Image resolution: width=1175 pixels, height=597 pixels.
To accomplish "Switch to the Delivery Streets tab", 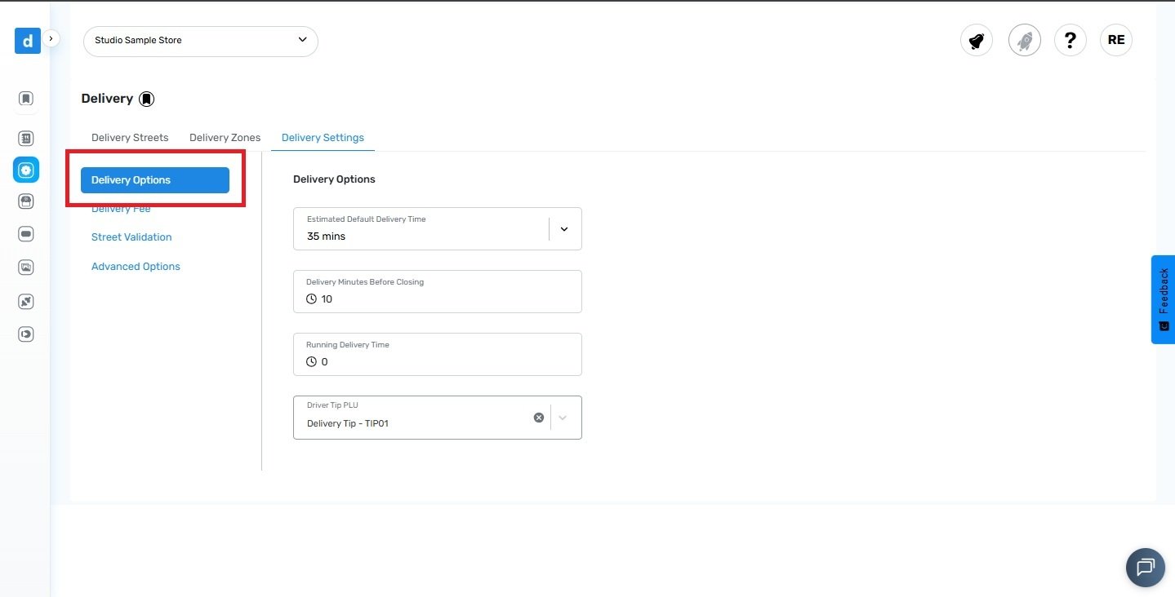I will coord(130,138).
